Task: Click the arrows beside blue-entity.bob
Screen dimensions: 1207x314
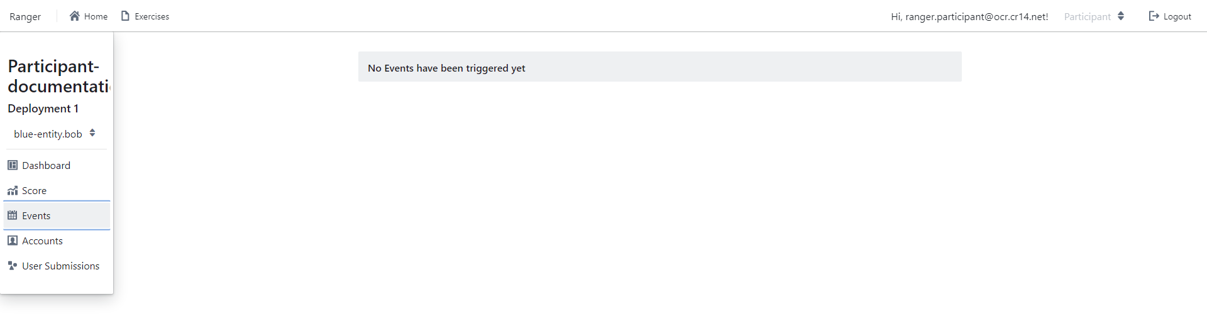Action: pos(92,133)
